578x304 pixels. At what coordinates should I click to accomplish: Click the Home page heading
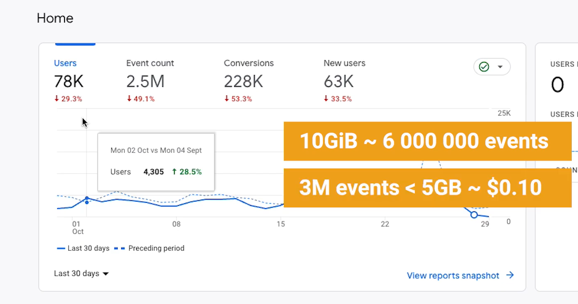coord(55,18)
